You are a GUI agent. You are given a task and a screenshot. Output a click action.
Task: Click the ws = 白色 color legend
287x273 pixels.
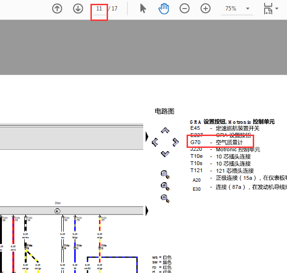(162, 257)
